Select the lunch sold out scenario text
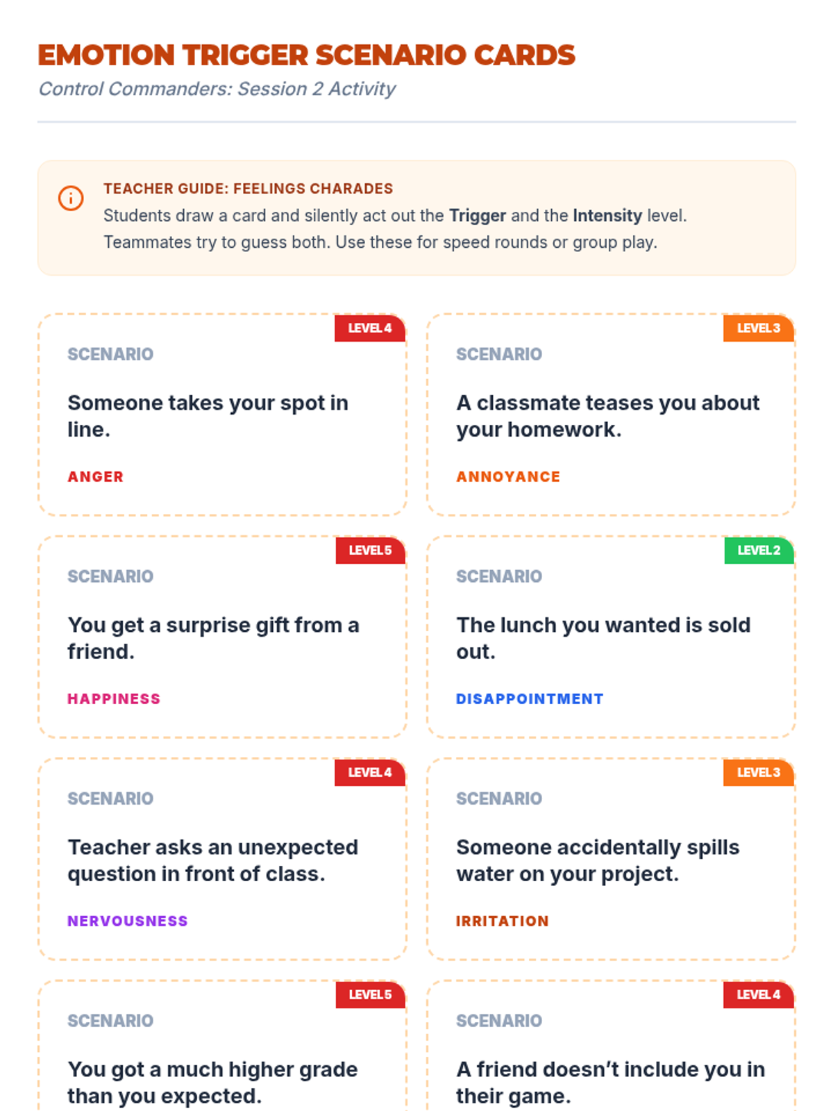Screen dimensions: 833x1111 point(603,638)
